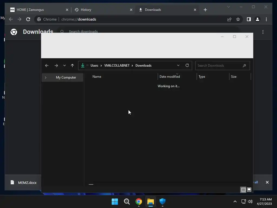Open Downloads page more actions menu

(x=263, y=32)
